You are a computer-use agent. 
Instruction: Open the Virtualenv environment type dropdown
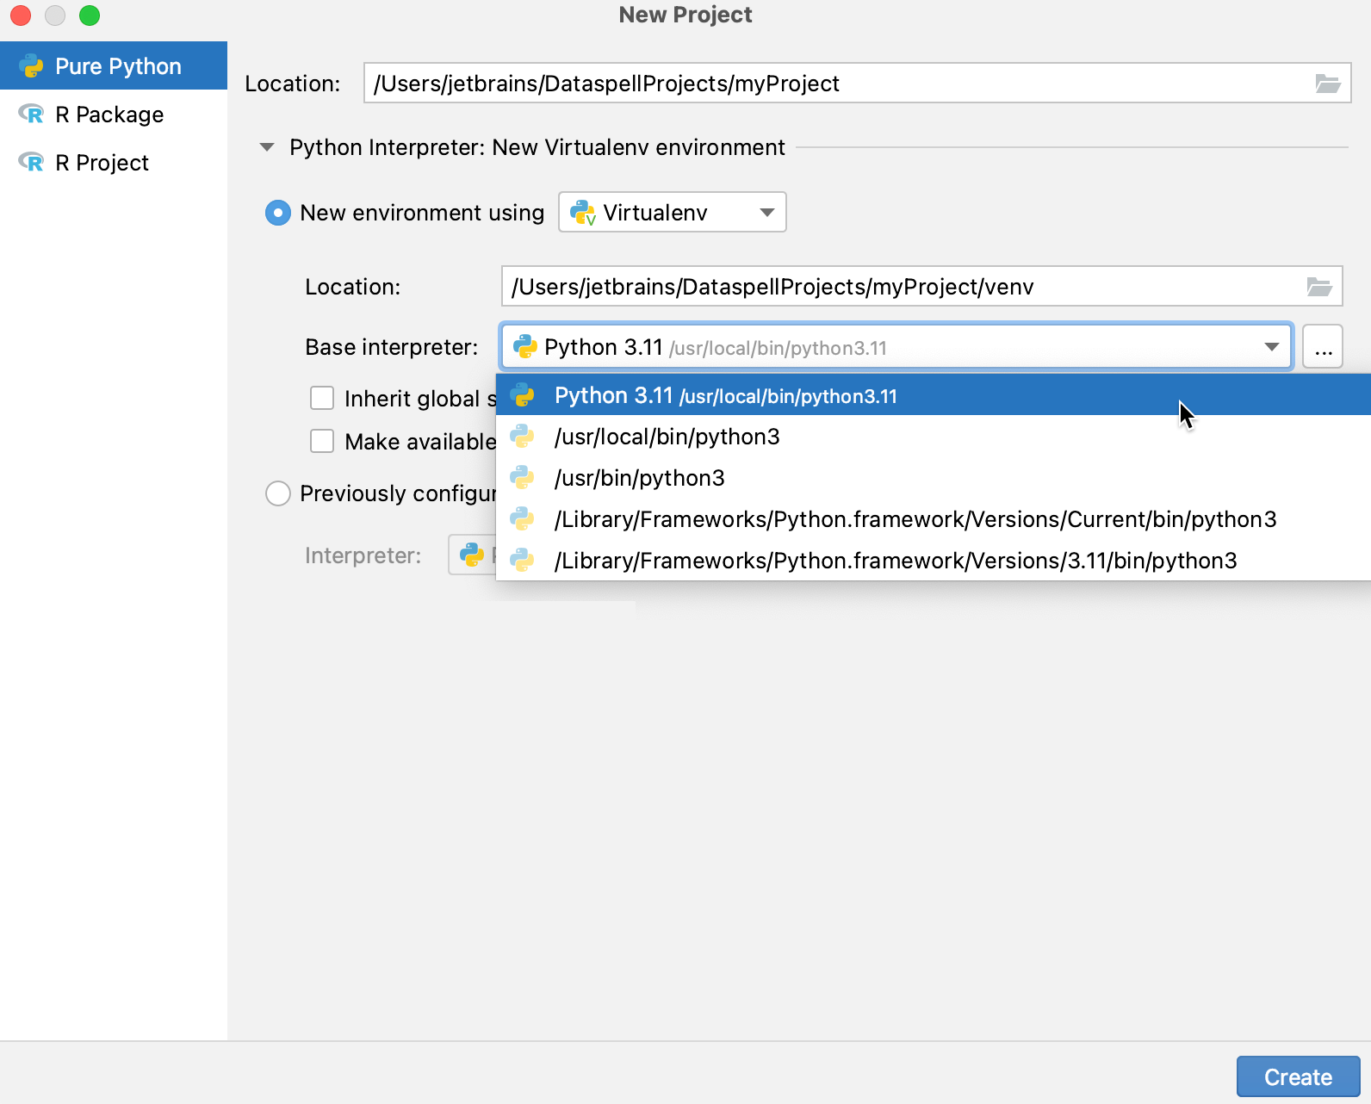pos(673,212)
